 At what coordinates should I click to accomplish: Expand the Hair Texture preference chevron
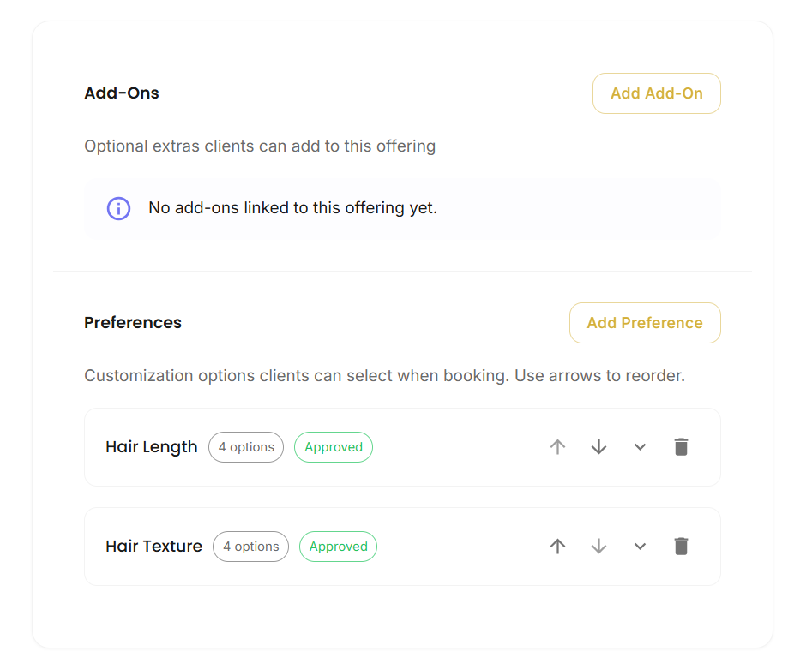640,547
